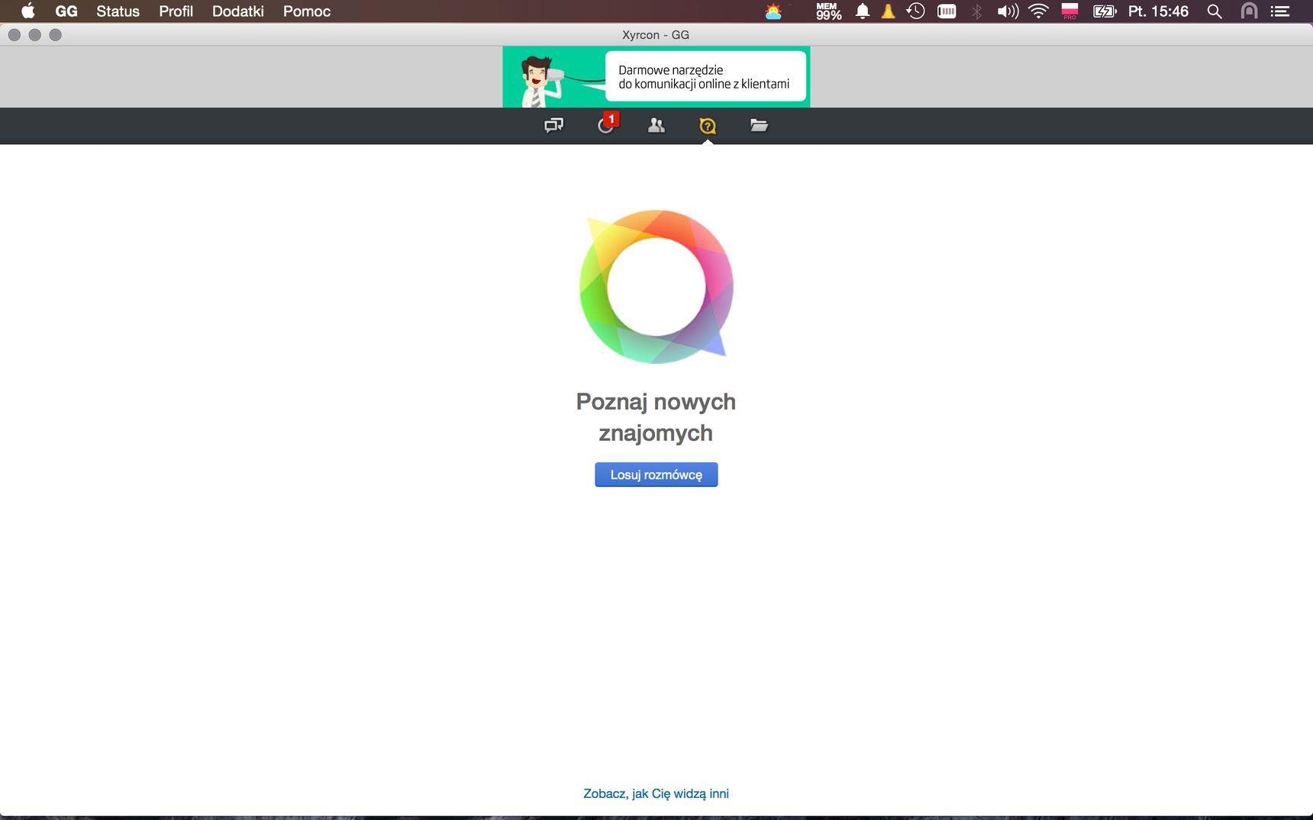
Task: Click the notification bell menu bar icon
Action: [x=863, y=11]
